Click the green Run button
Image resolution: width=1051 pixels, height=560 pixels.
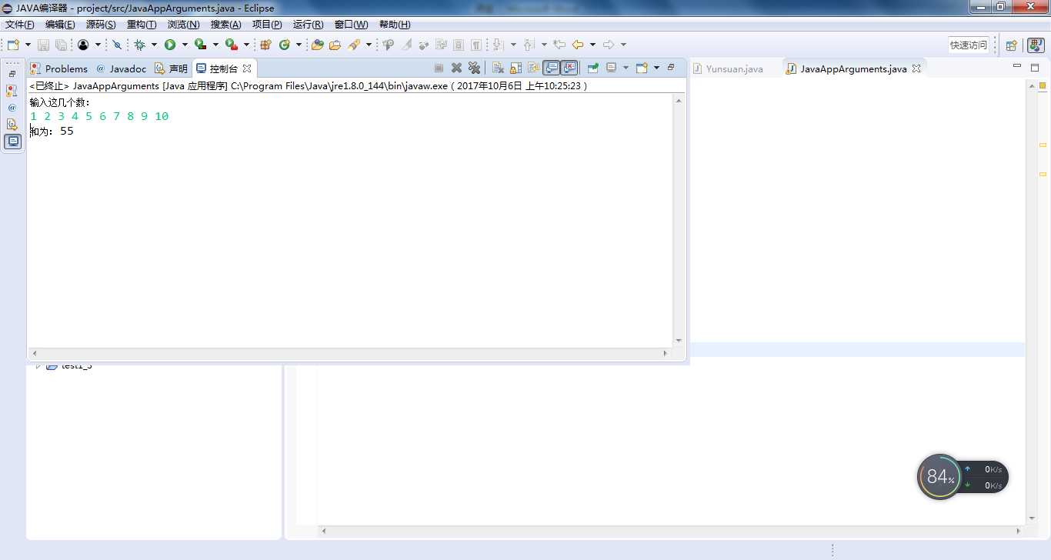click(170, 45)
